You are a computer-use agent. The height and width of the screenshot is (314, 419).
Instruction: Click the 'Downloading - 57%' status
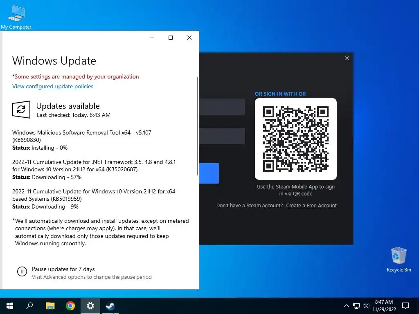click(x=56, y=177)
